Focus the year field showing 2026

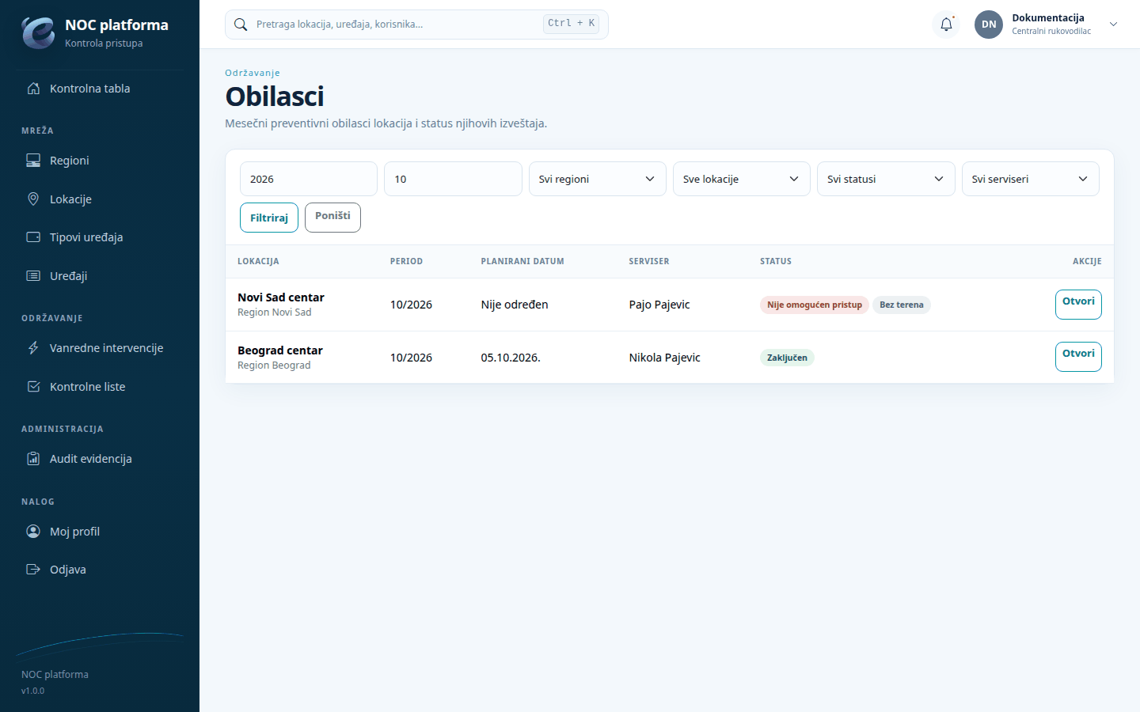309,179
